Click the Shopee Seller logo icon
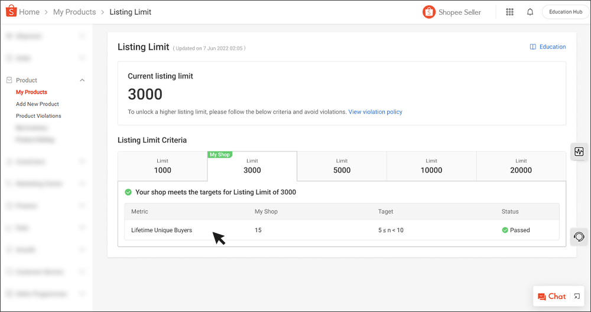This screenshot has width=591, height=312. 429,12
